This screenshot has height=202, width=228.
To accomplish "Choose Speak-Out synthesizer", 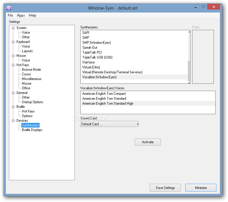I will 134,48.
